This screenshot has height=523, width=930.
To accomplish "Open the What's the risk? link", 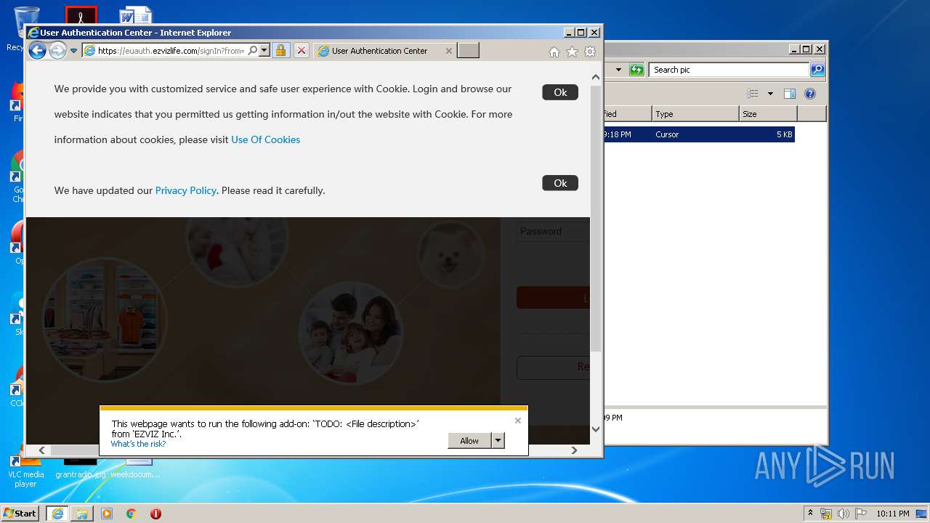I will point(138,444).
